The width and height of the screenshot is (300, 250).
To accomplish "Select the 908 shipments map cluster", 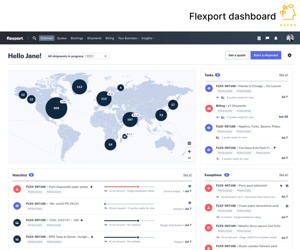I will tap(56, 108).
